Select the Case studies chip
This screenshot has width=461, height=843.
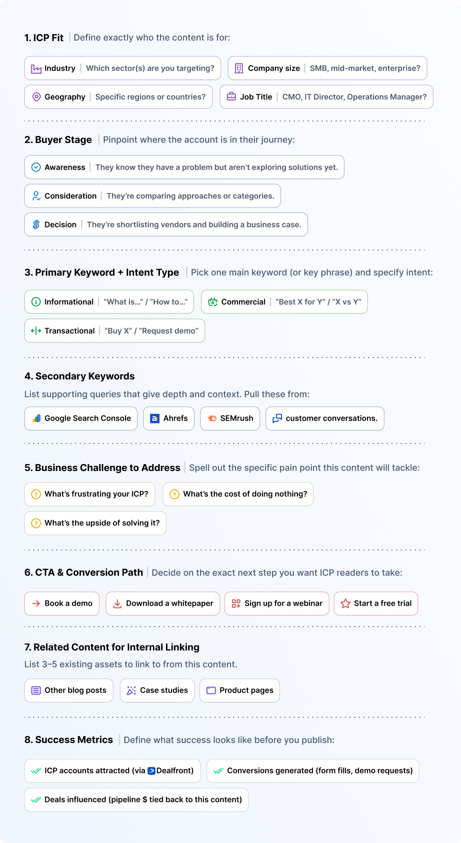(157, 691)
